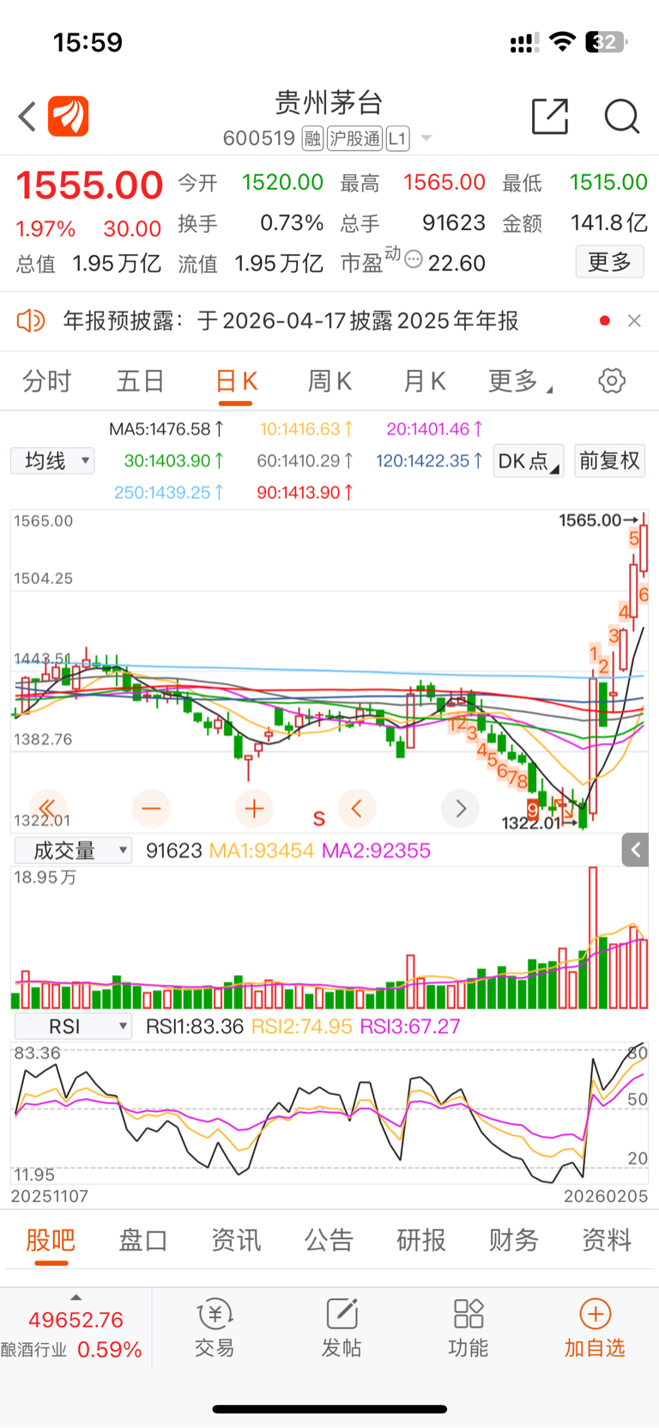Tap the share export icon
Screen dimensions: 659x1428
tap(550, 116)
